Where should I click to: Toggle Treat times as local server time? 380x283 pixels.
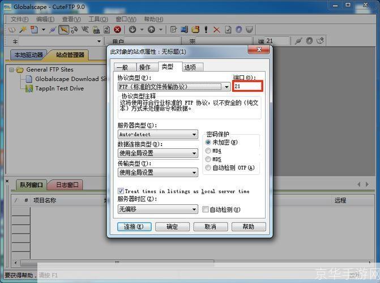pos(183,191)
